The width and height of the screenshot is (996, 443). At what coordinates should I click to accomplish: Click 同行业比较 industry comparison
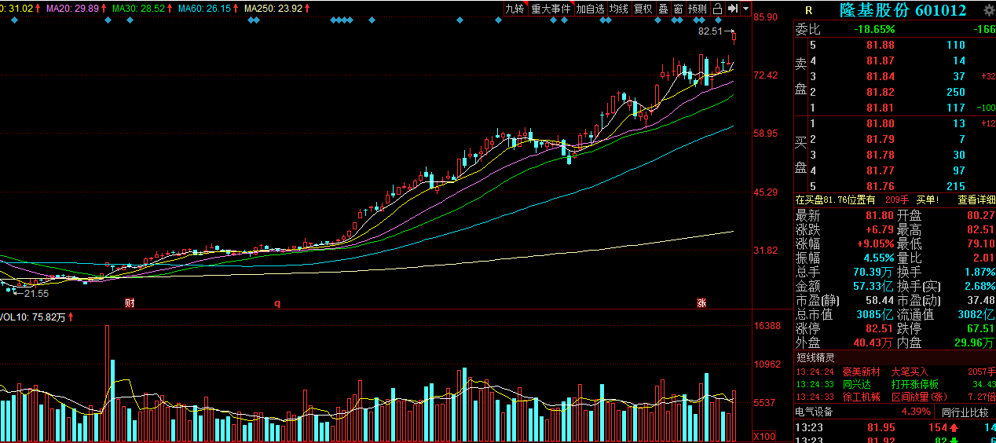pyautogui.click(x=965, y=412)
